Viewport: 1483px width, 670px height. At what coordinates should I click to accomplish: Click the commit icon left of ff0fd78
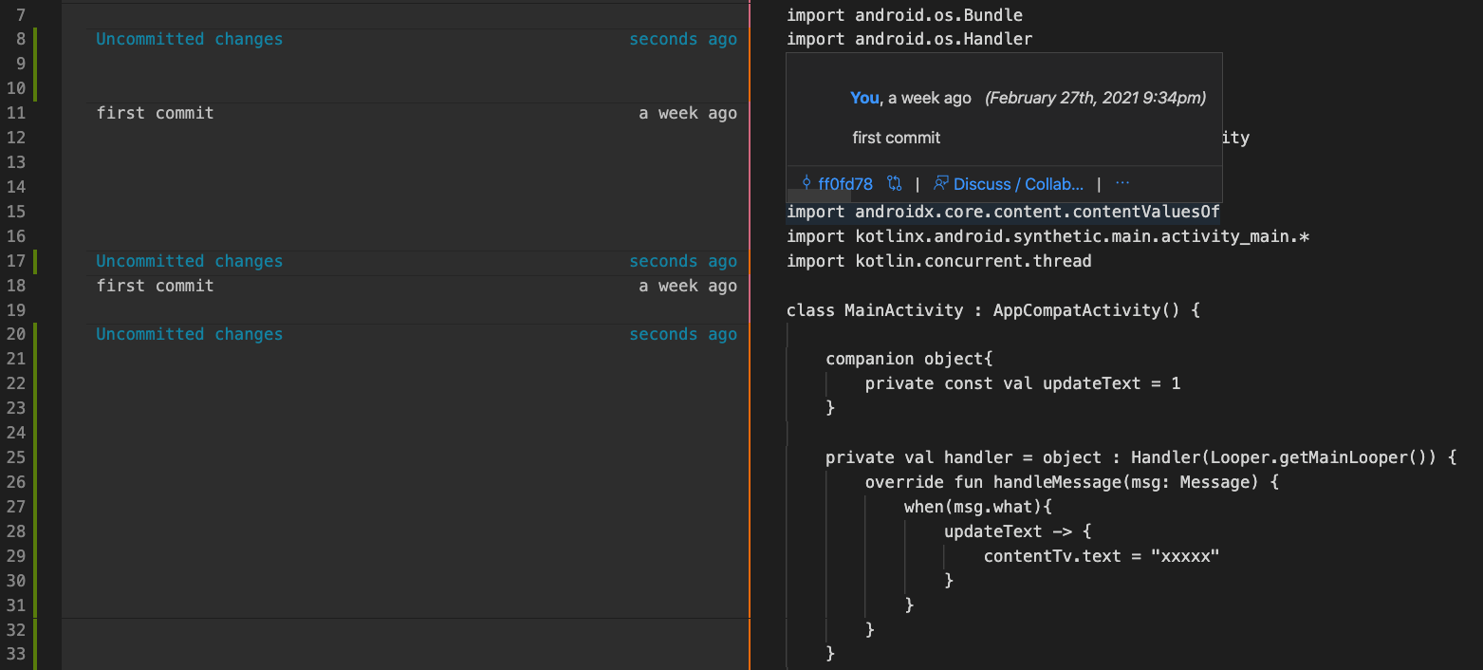806,183
